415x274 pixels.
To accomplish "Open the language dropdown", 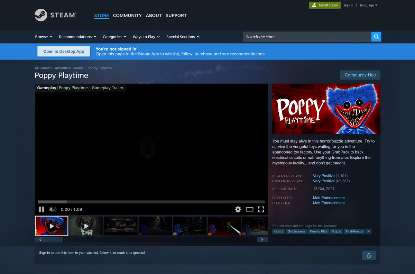I will (369, 5).
